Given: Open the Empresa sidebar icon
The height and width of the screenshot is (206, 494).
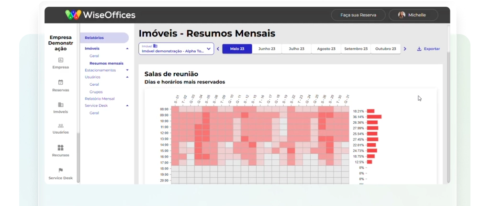Looking at the screenshot, I should [60, 60].
